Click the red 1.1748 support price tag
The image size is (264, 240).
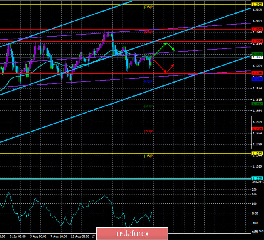pyautogui.click(x=257, y=73)
